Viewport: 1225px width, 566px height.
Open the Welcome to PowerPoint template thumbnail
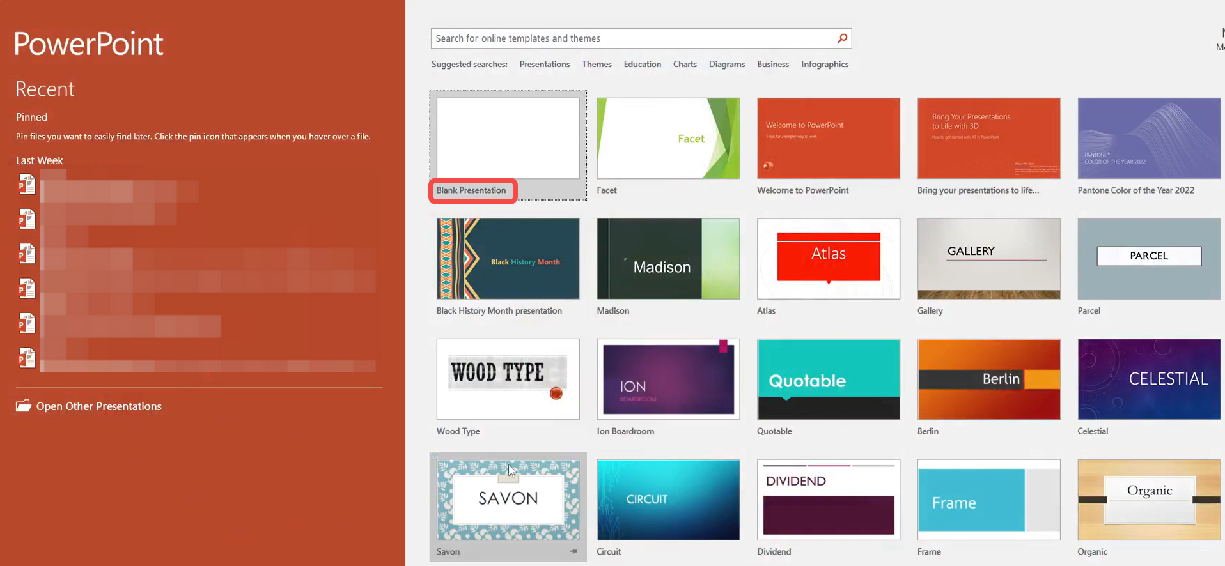pyautogui.click(x=829, y=138)
